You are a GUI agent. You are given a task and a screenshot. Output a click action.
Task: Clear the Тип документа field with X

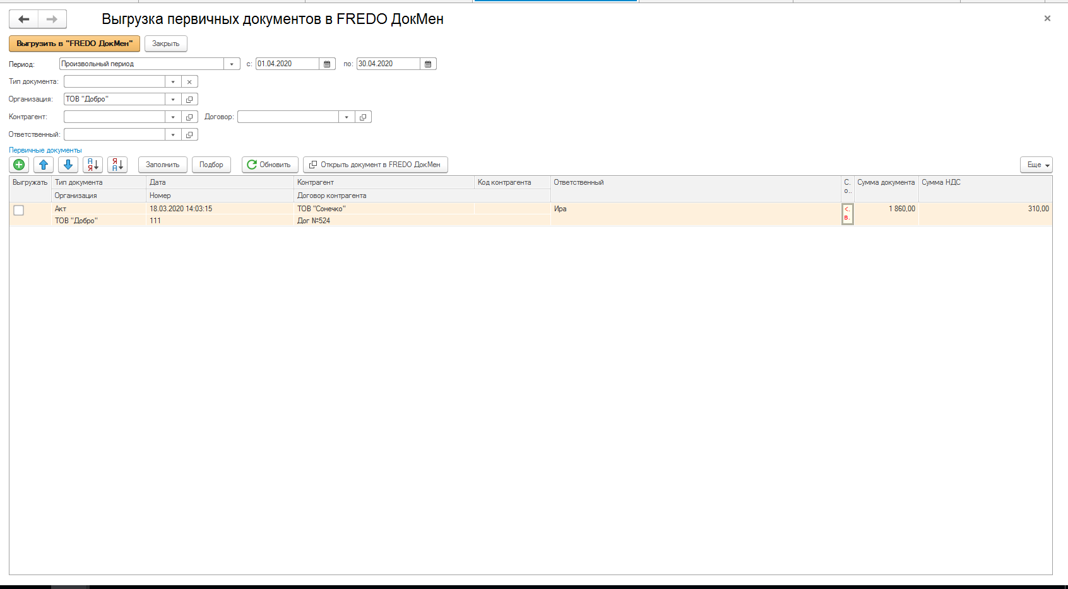pyautogui.click(x=189, y=81)
